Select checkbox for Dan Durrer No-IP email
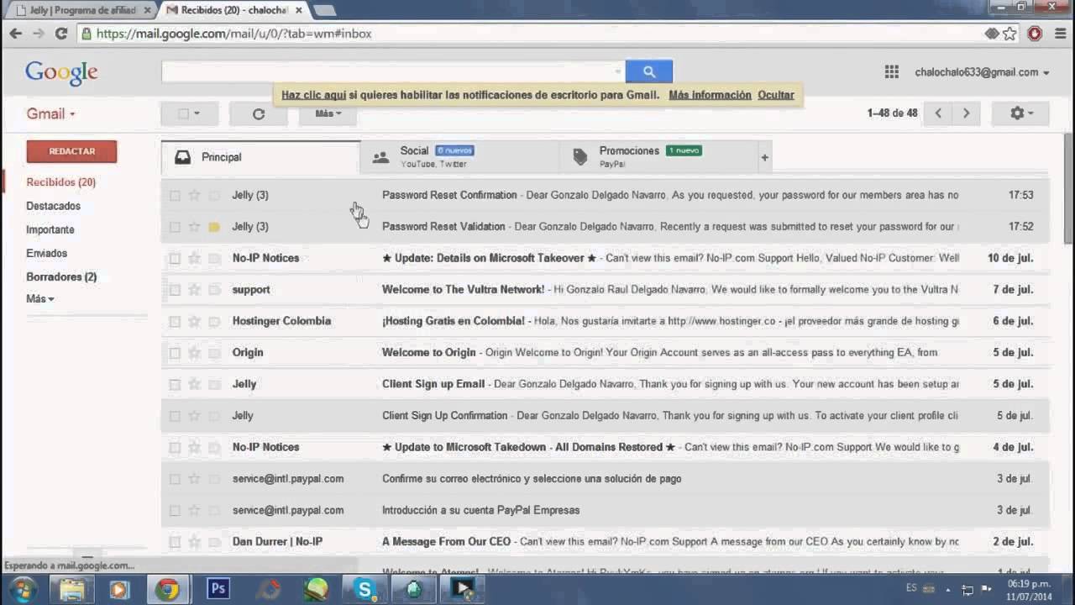The width and height of the screenshot is (1075, 605). click(175, 542)
